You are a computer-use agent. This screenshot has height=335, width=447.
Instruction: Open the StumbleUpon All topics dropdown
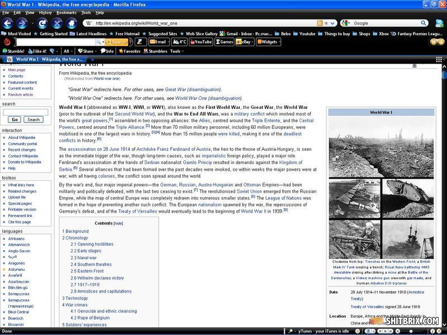[68, 51]
